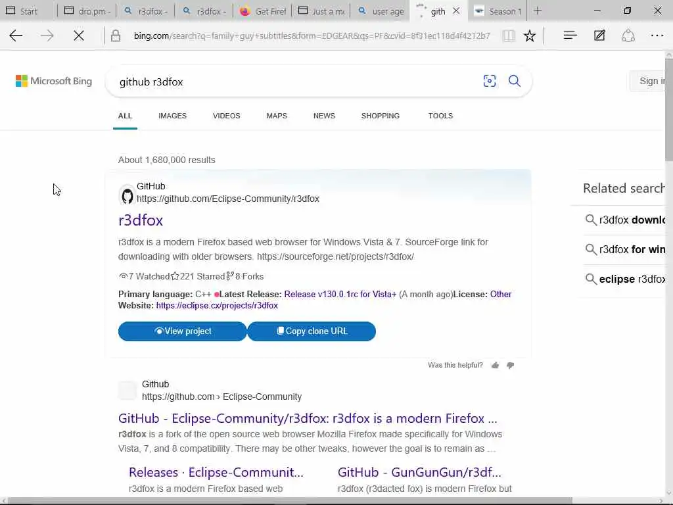This screenshot has width=673, height=505.
Task: Switch to the dro.pm tab
Action: click(x=87, y=11)
